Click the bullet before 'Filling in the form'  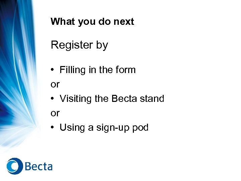pyautogui.click(x=53, y=70)
